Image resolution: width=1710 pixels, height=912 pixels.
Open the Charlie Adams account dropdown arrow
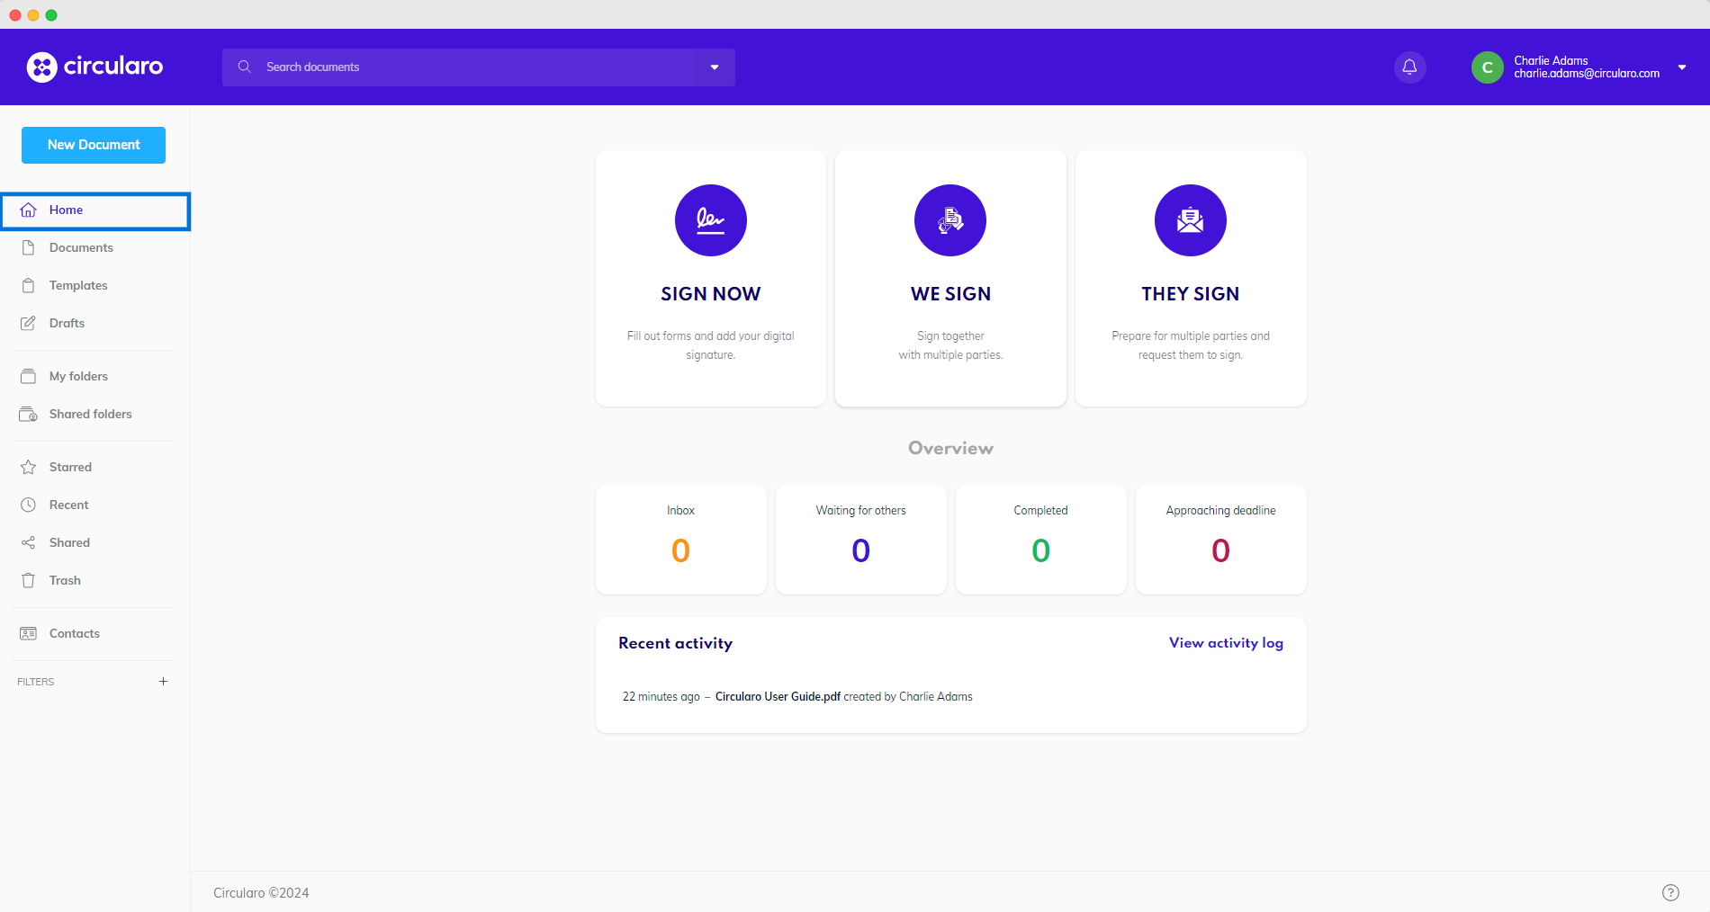pyautogui.click(x=1681, y=67)
